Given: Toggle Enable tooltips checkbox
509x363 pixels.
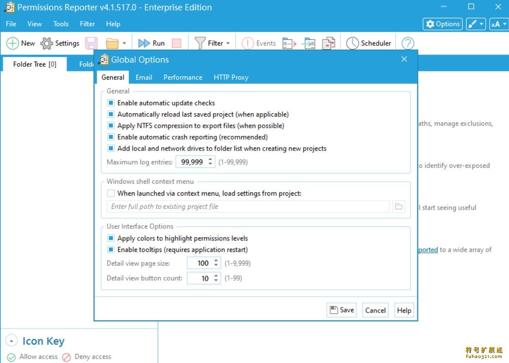Looking at the screenshot, I should pos(111,250).
